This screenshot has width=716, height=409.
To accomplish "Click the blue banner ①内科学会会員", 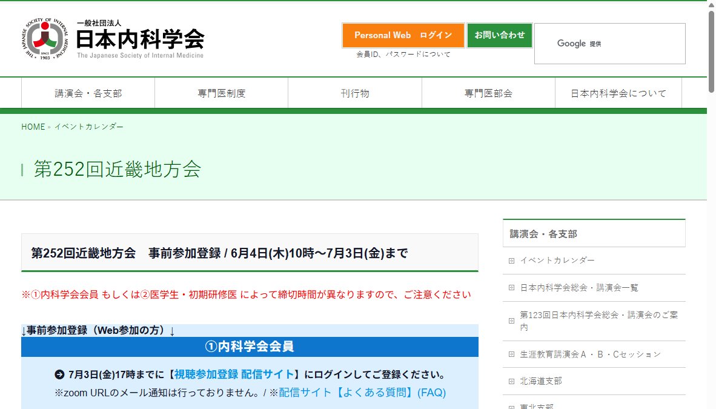I will (x=250, y=347).
